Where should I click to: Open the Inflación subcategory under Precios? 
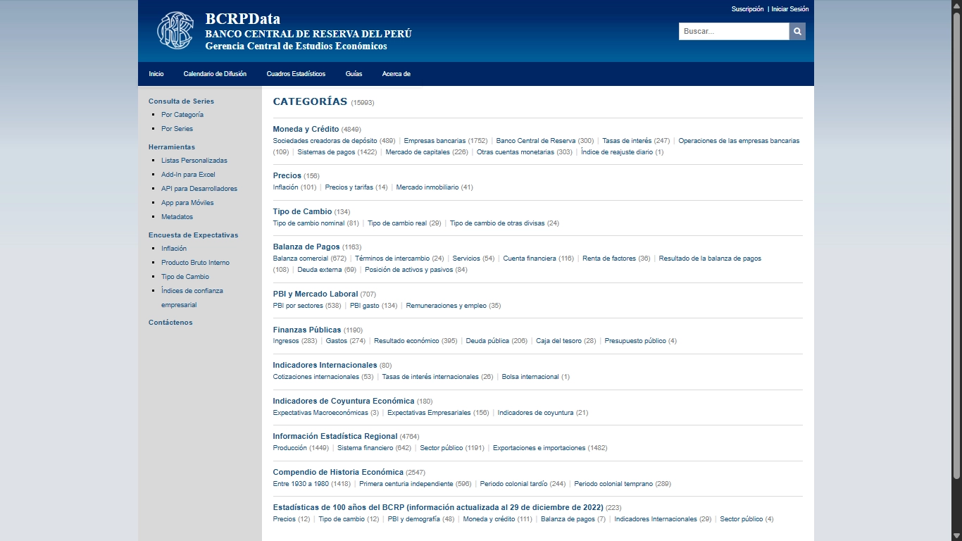(285, 187)
